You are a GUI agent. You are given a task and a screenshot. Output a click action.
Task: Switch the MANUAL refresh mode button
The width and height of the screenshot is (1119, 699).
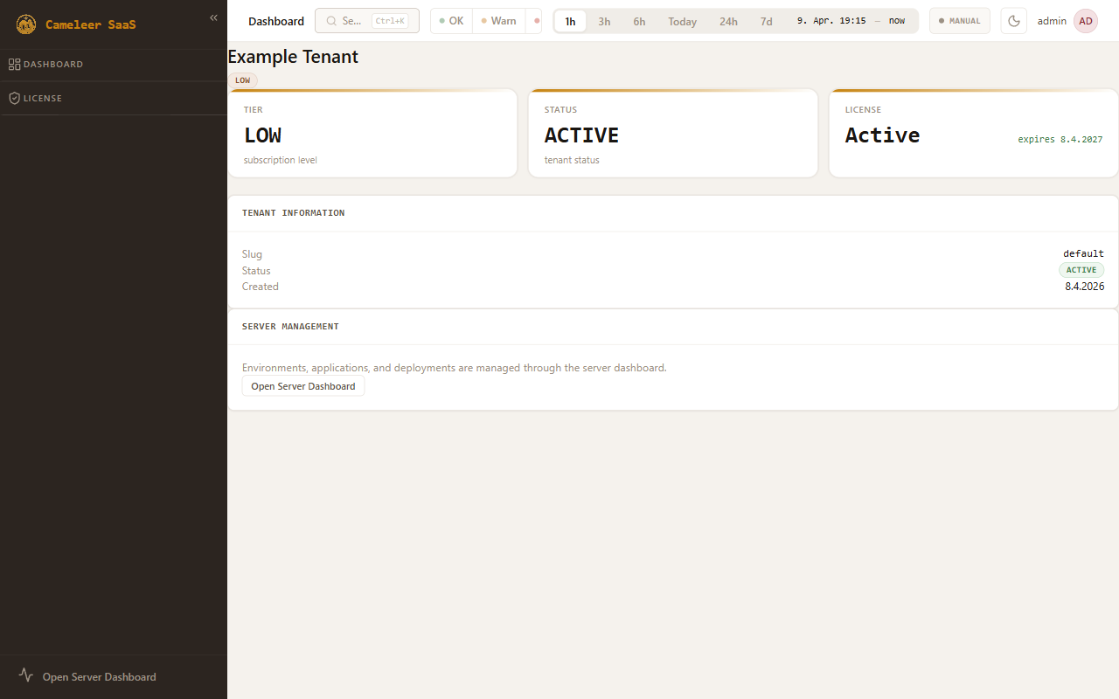959,21
